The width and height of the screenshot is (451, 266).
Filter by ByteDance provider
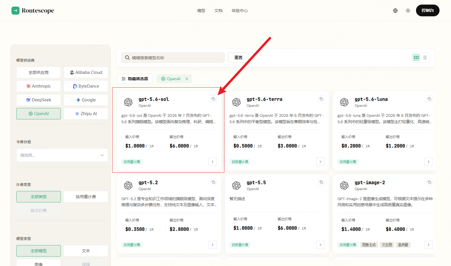click(x=86, y=86)
